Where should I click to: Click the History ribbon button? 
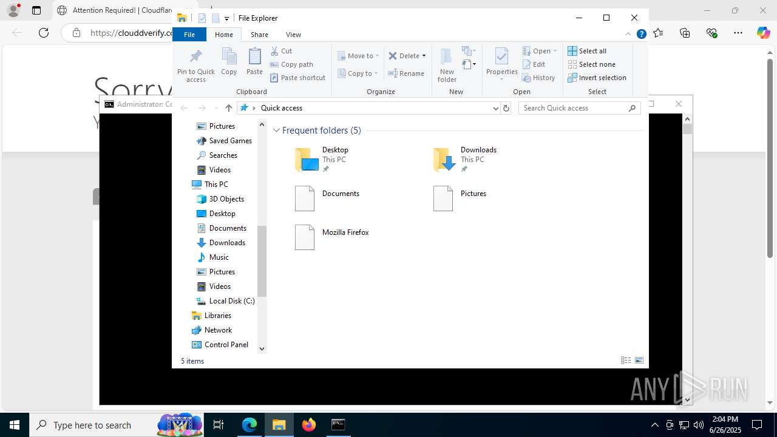[x=538, y=78]
